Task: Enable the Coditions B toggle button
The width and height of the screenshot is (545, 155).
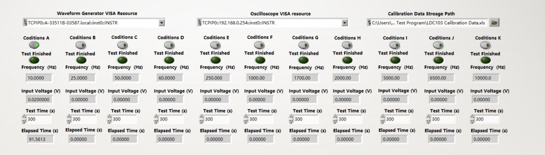Action: [81, 45]
